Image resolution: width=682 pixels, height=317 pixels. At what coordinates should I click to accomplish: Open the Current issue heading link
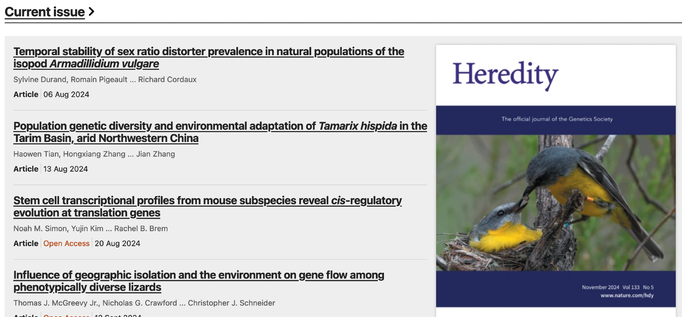click(45, 12)
